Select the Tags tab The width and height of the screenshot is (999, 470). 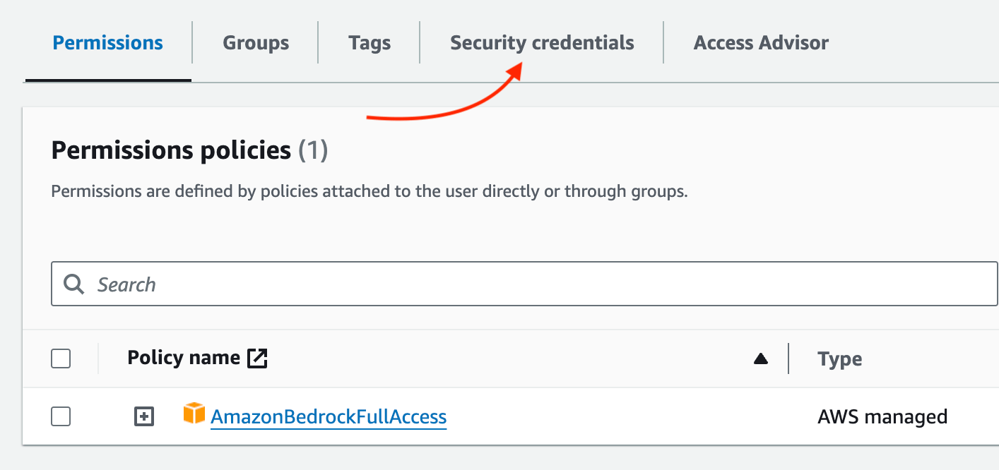[x=370, y=43]
